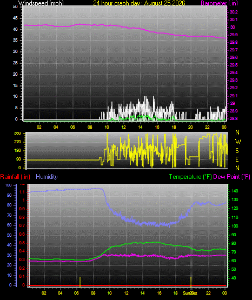Click the 0.5 rainfall scale value
The height and width of the screenshot is (300, 252).
click(x=22, y=243)
